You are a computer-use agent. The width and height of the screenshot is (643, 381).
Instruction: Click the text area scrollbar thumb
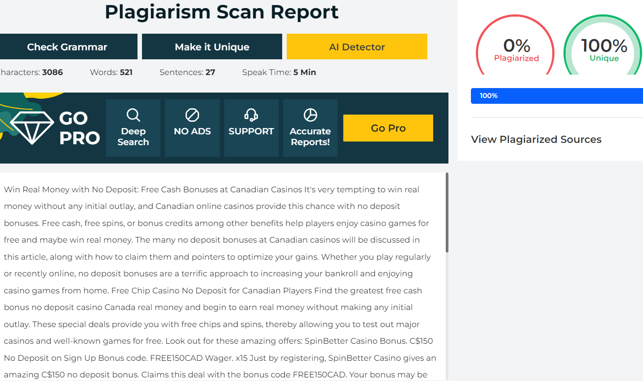[447, 212]
